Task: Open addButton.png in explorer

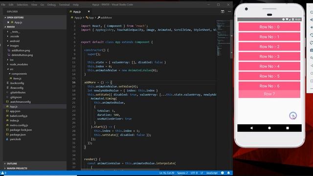Action: tap(21, 50)
